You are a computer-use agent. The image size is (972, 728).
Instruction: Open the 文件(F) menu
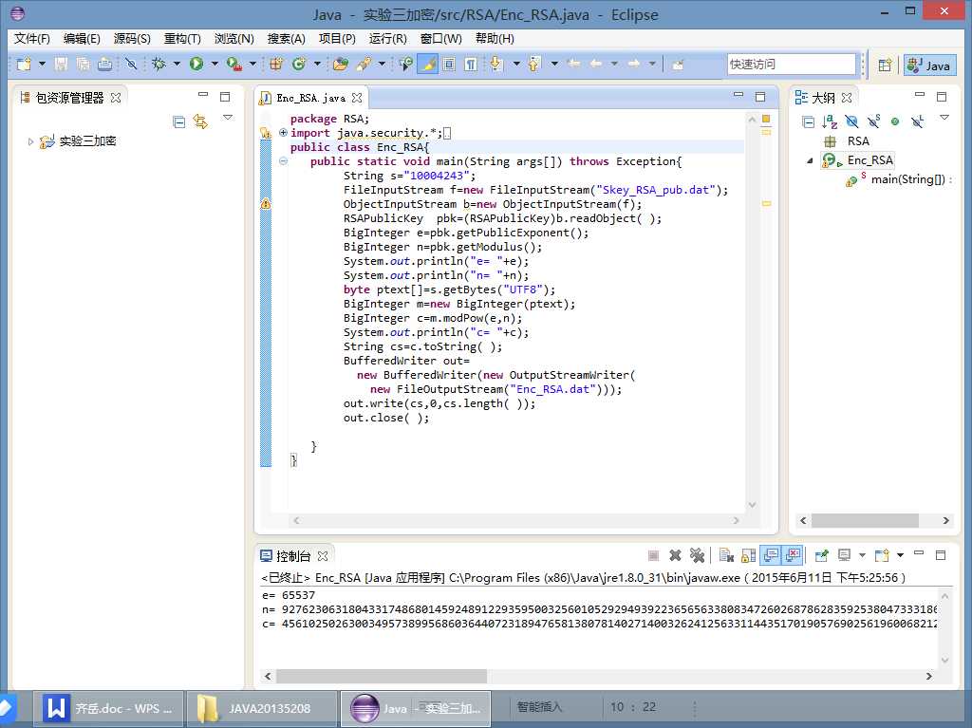click(x=31, y=39)
